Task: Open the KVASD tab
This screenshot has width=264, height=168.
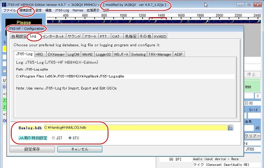Action: pyautogui.click(x=160, y=36)
